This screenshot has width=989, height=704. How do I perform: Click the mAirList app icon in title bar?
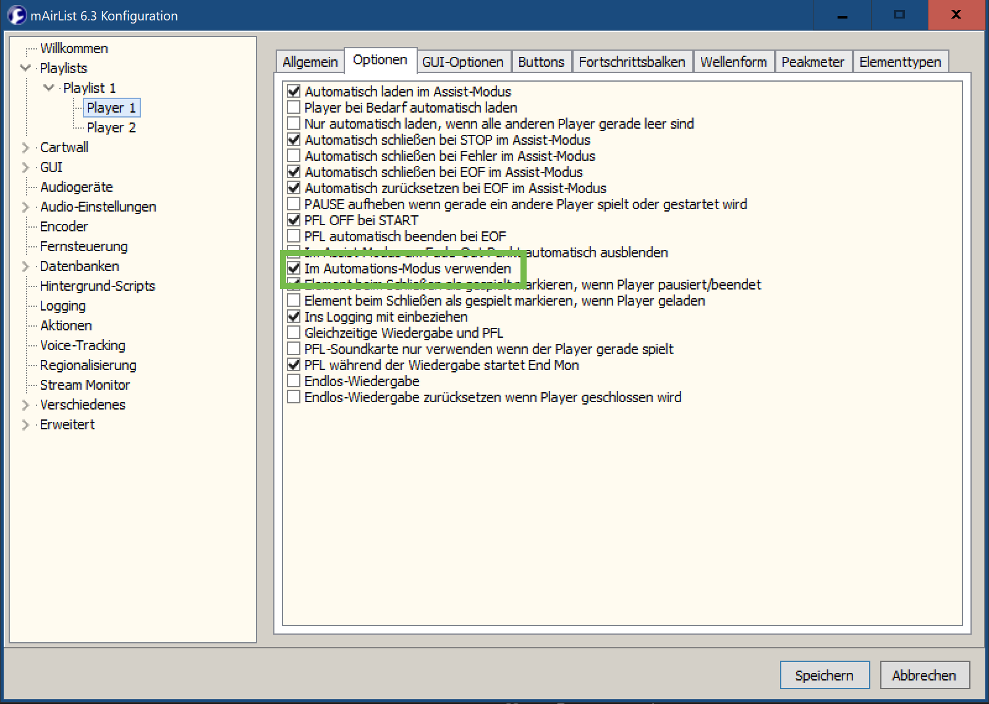16,15
